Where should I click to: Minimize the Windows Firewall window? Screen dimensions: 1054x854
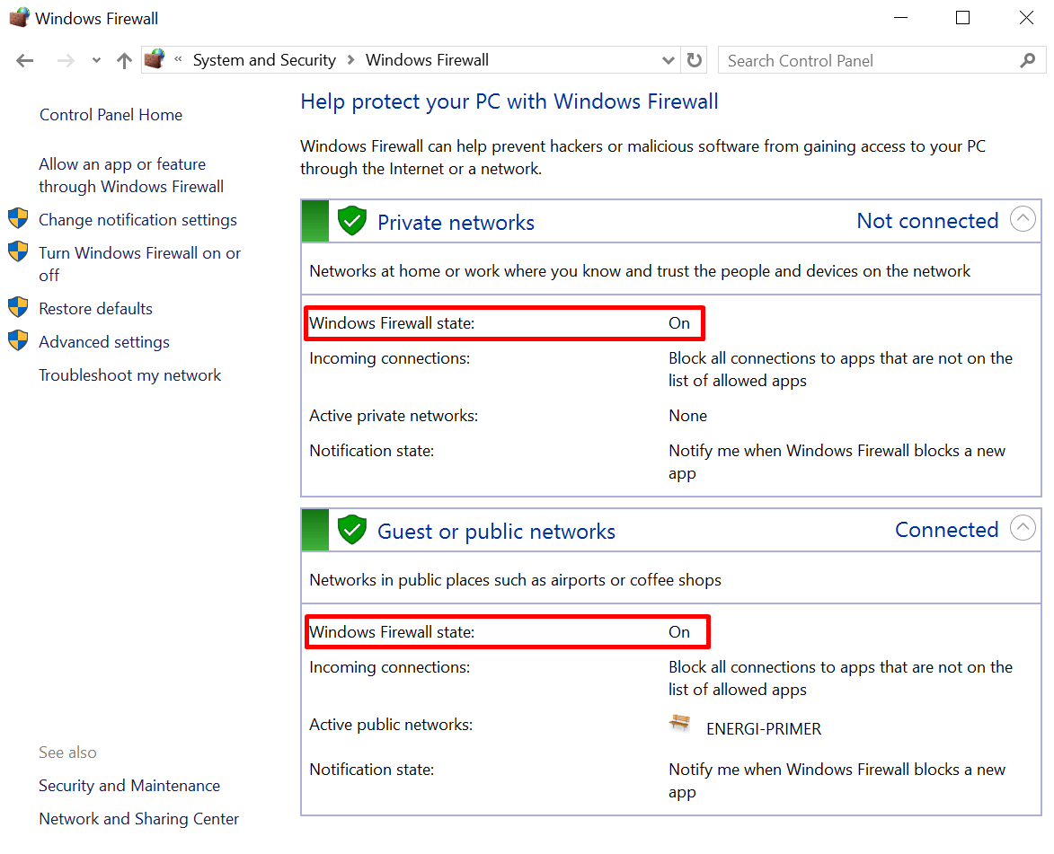900,17
